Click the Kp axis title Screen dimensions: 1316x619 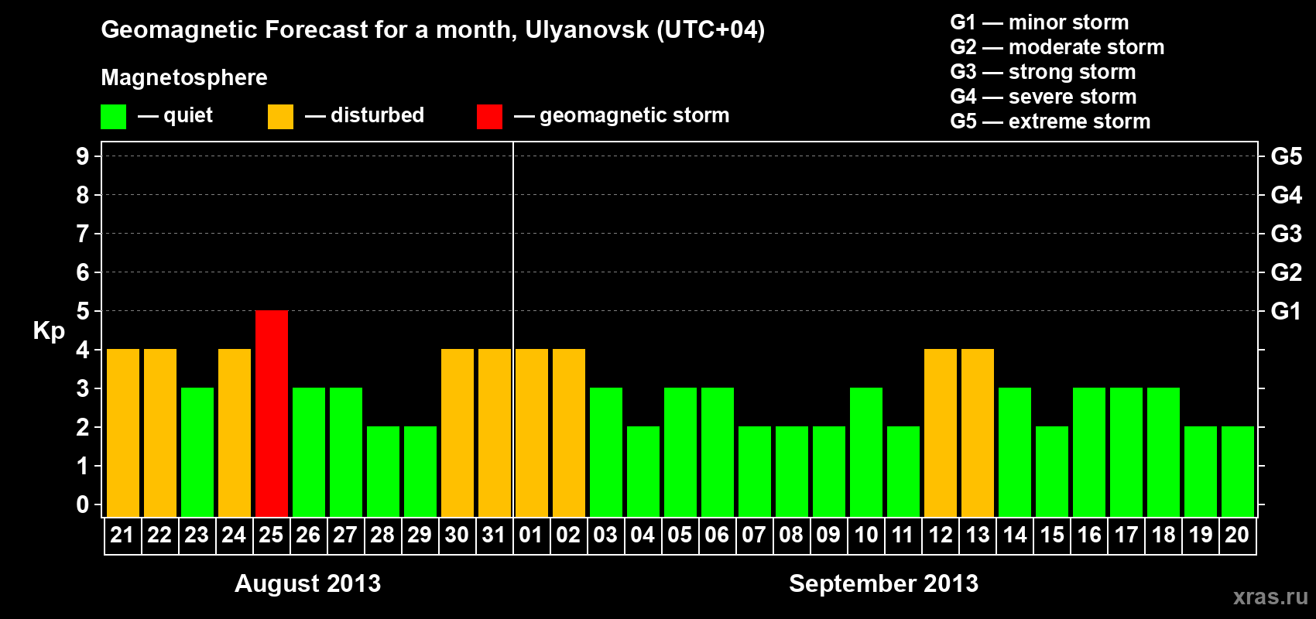pyautogui.click(x=49, y=331)
